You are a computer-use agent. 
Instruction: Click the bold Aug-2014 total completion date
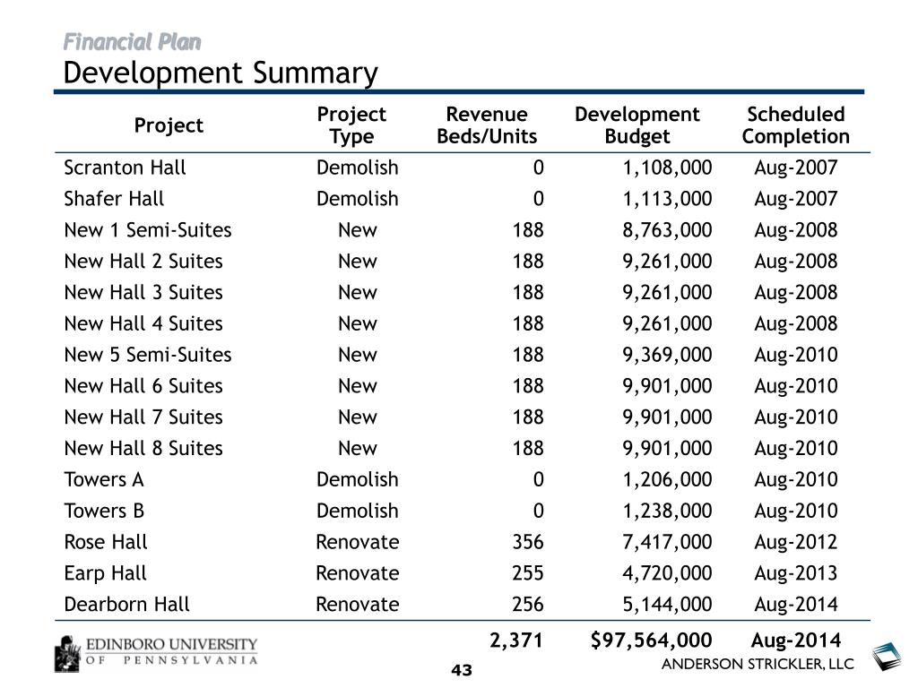(796, 640)
